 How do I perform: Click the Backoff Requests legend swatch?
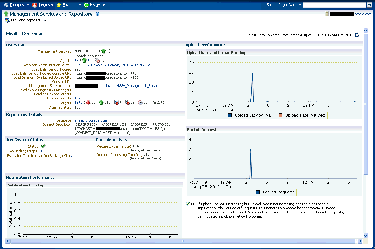click(258, 192)
